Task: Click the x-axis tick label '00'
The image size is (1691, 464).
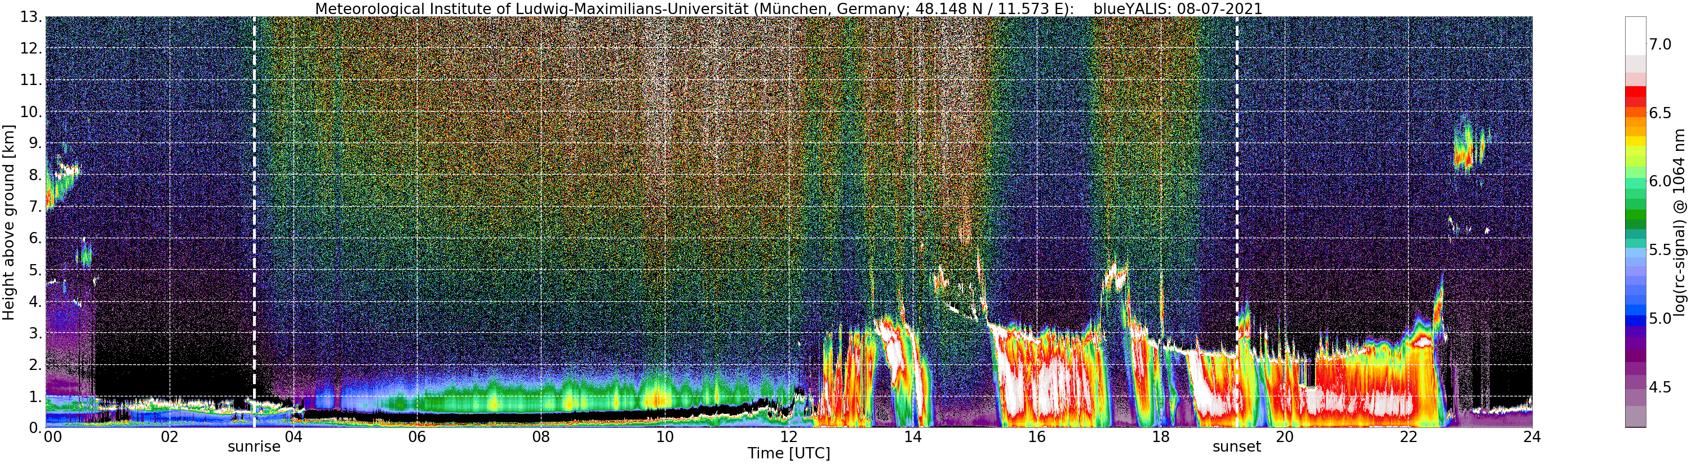Action: pyautogui.click(x=52, y=437)
